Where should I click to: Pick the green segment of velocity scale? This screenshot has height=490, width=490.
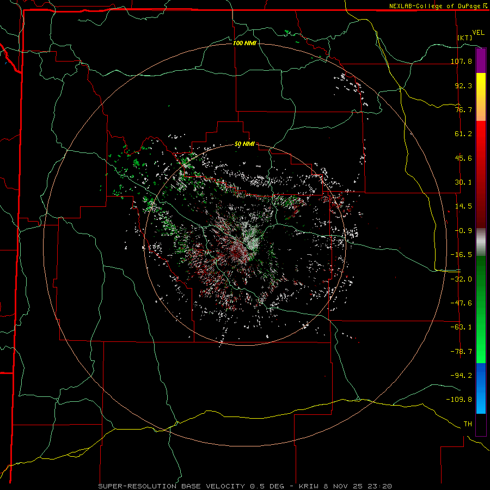click(x=481, y=309)
